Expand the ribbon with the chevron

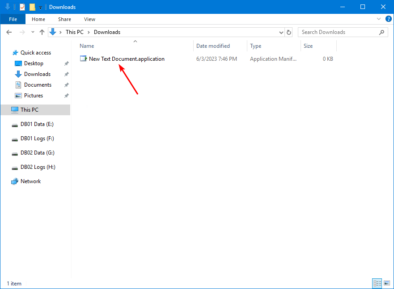(379, 19)
